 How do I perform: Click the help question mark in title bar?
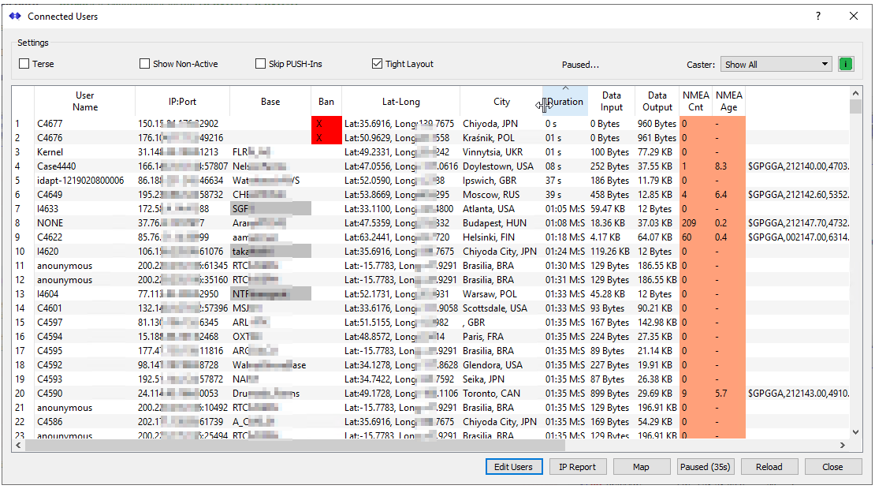[x=818, y=16]
